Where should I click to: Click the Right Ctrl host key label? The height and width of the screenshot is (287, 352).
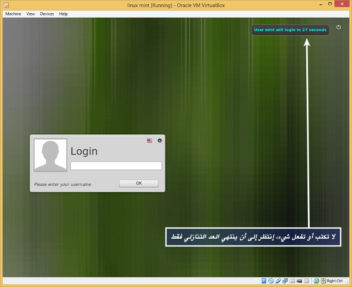[x=335, y=281]
